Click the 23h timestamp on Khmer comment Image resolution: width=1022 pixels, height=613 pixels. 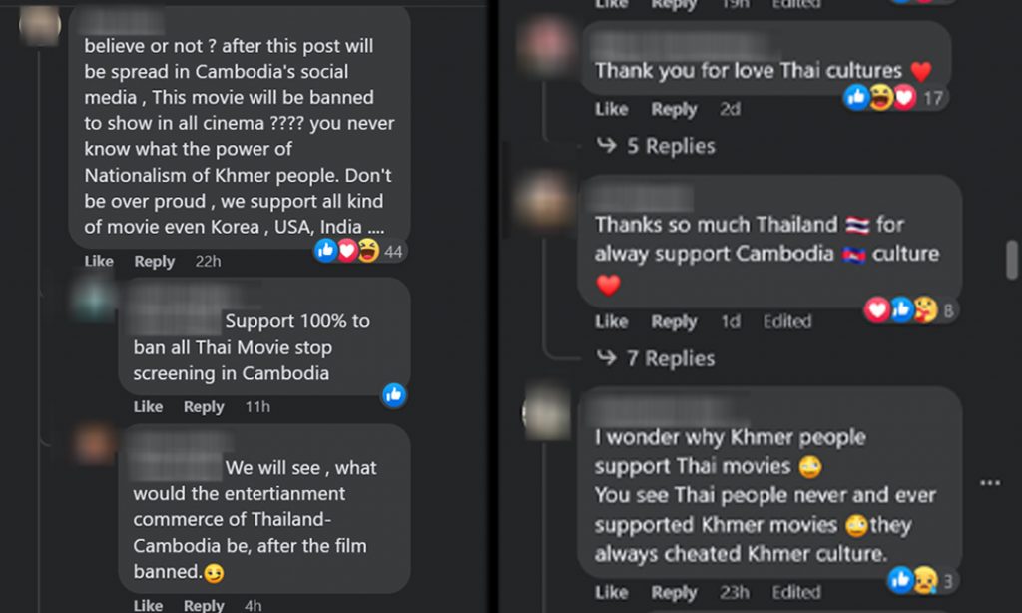[734, 592]
